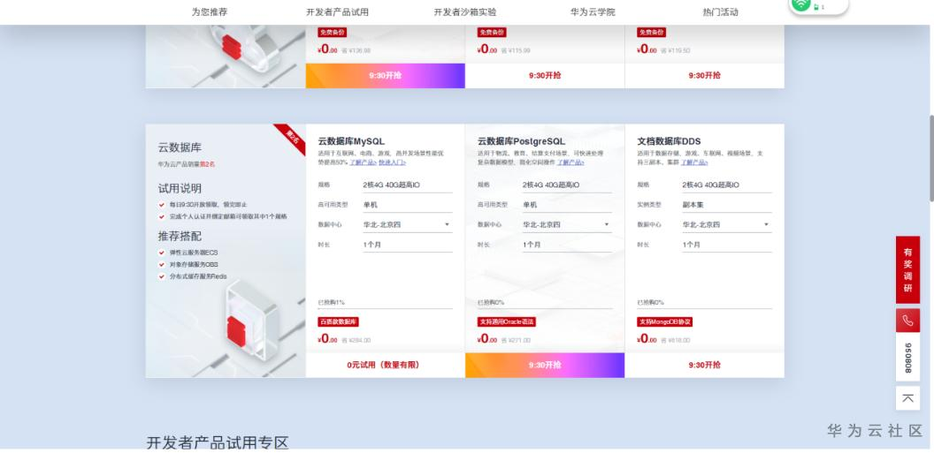Viewport: 934px width, 453px height.
Task: Click the 云数据库 cube illustration
Action: tap(252, 323)
